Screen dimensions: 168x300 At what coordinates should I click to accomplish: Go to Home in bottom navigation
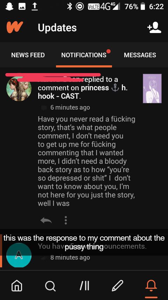pos(17,286)
